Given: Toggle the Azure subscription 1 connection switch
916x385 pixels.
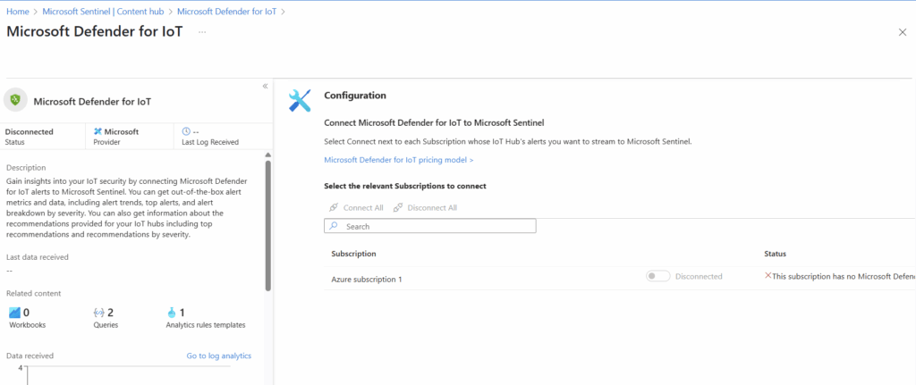Looking at the screenshot, I should (657, 277).
